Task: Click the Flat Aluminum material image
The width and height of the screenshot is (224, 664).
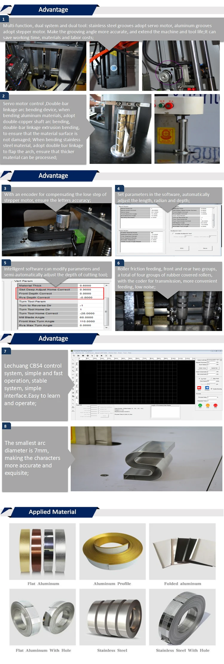Action: coord(42,551)
